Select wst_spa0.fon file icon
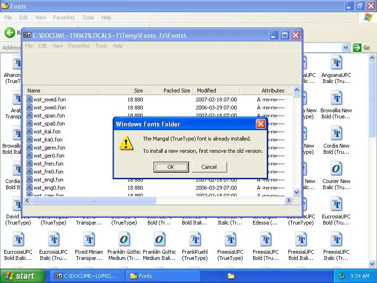 29,124
